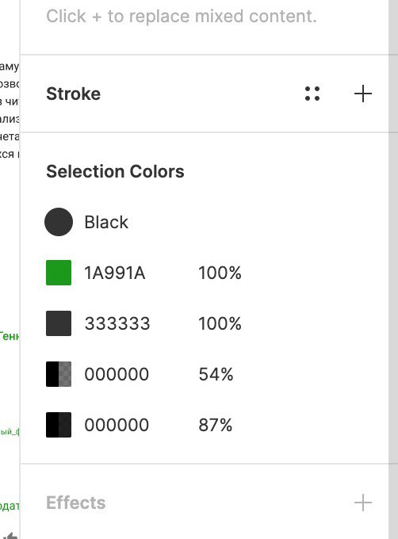
Task: Change 100% opacity of 333333 color
Action: [220, 323]
